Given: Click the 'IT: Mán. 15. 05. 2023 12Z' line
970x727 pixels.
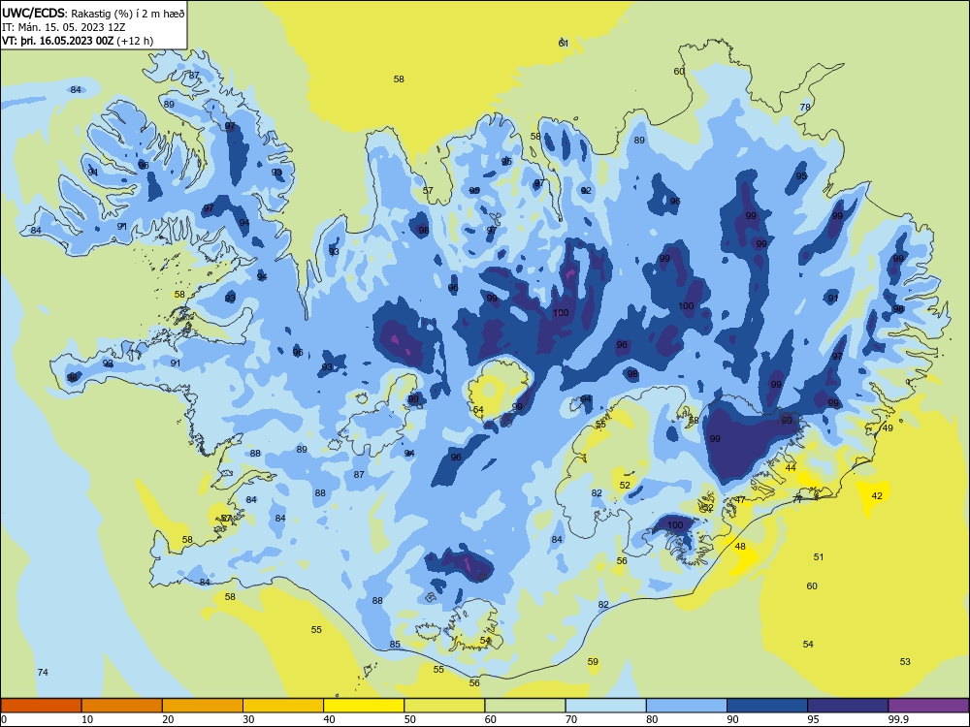Looking at the screenshot, I should point(63,27).
